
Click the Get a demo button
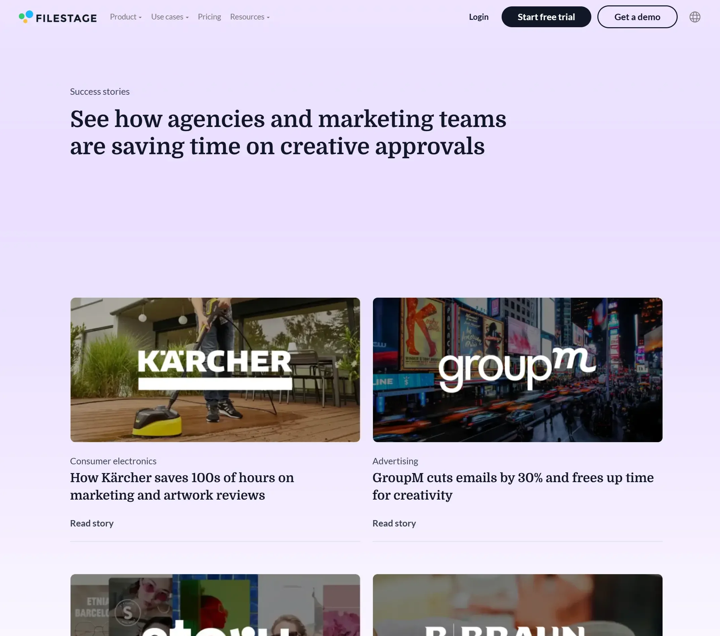click(637, 17)
